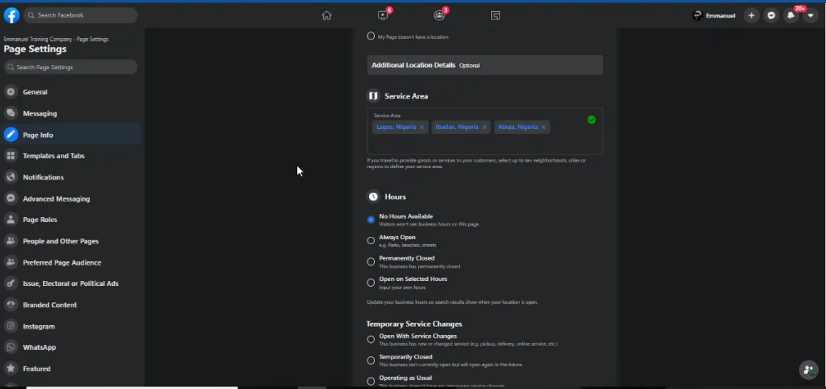This screenshot has width=826, height=389.
Task: Open the Notifications bell
Action: (x=791, y=15)
